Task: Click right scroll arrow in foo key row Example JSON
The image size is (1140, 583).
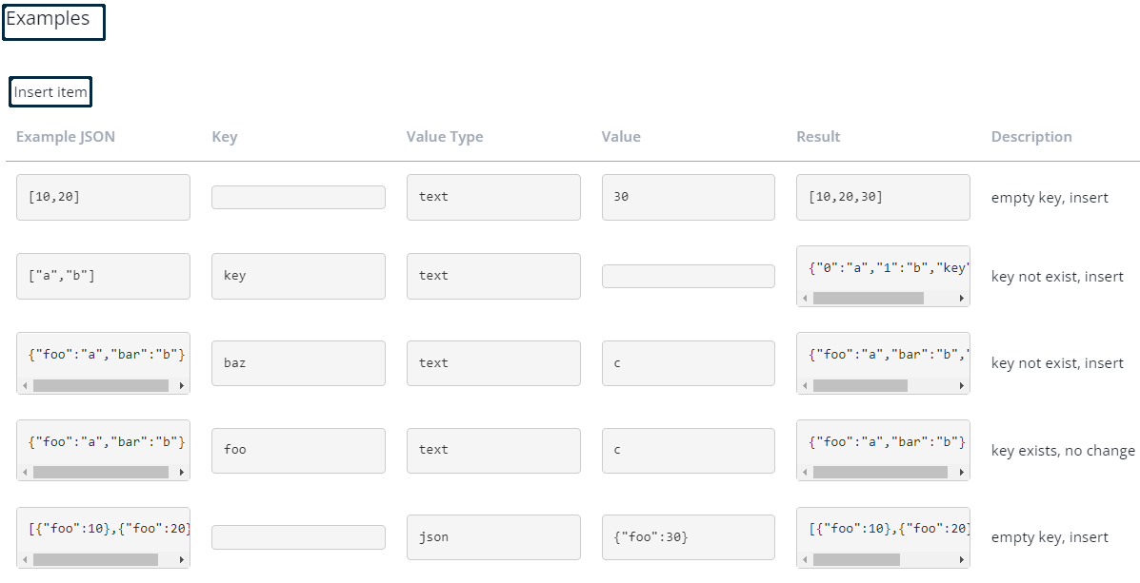Action: coord(182,473)
